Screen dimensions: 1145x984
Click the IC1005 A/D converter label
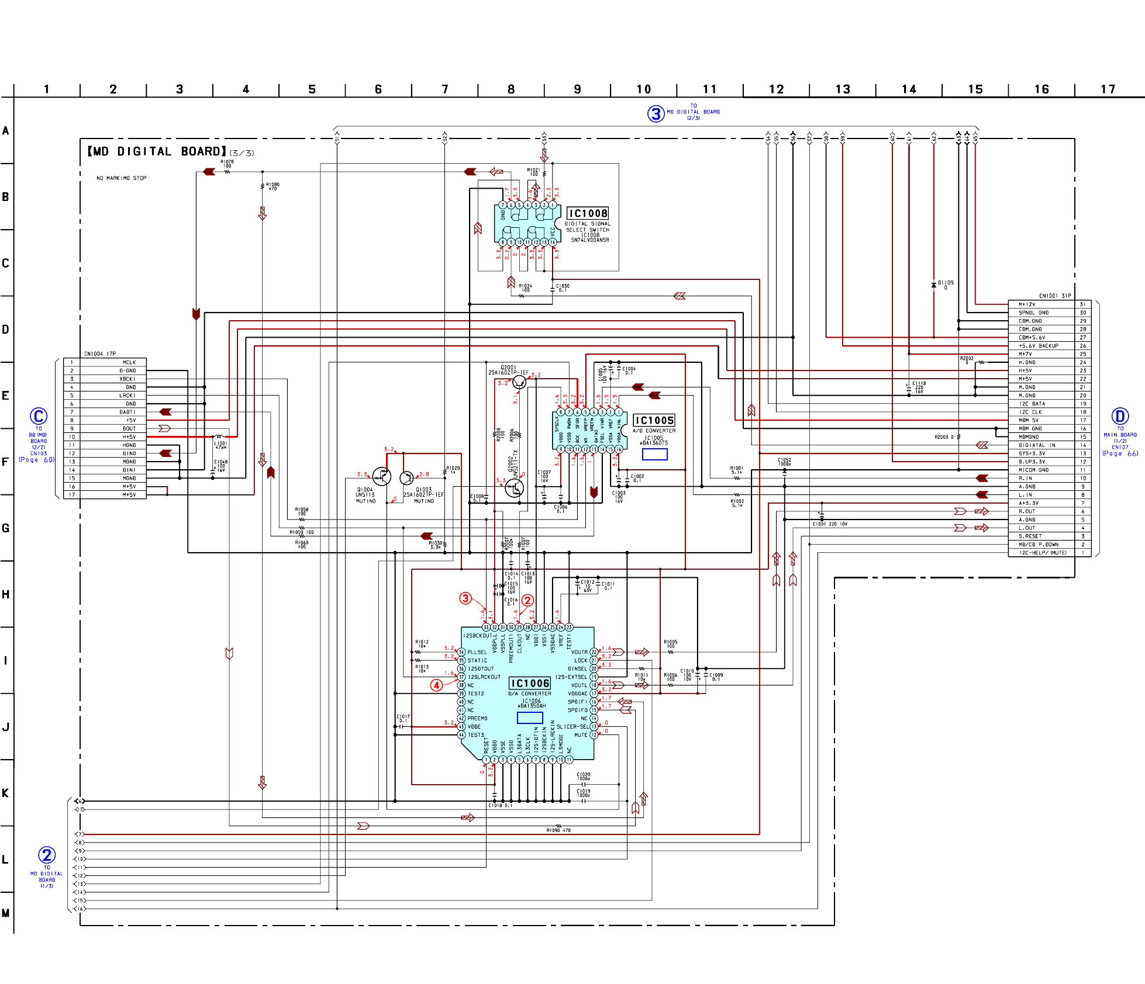654,420
